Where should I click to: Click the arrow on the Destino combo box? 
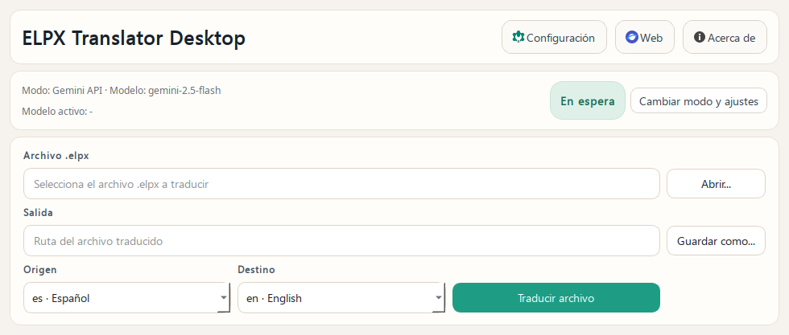click(438, 298)
